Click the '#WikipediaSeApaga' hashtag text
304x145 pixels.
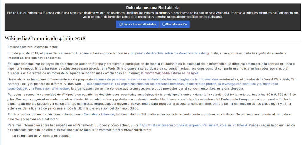[x=76, y=130]
